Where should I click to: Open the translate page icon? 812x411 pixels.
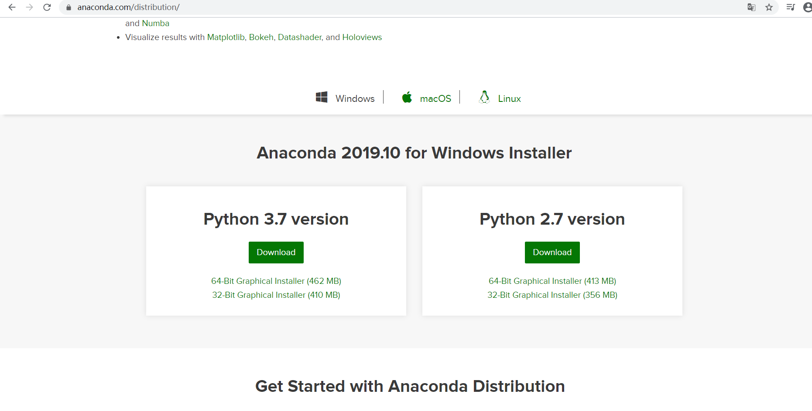pos(751,7)
